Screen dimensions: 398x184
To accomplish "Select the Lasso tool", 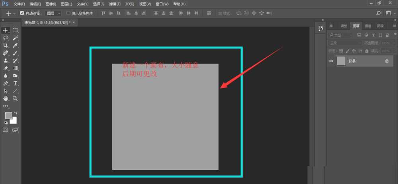I will click(6, 38).
